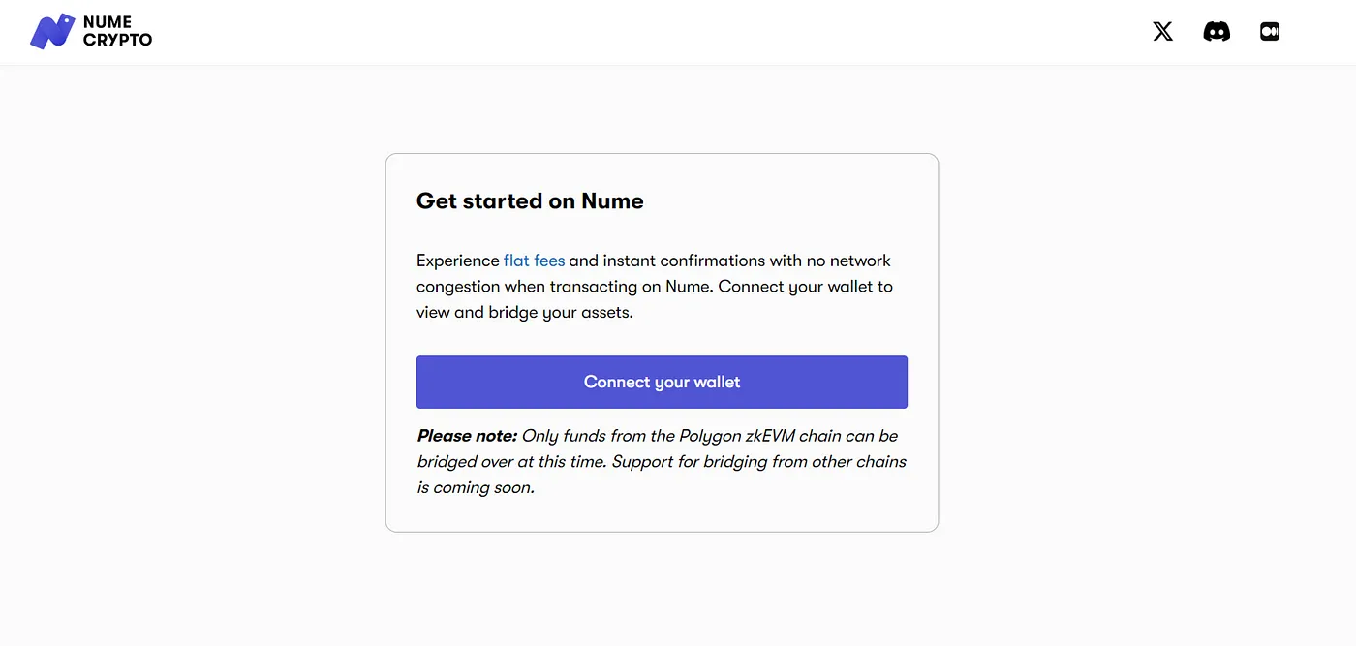Viewport: 1356px width, 646px height.
Task: Click the bridged over at this time line
Action: [511, 462]
